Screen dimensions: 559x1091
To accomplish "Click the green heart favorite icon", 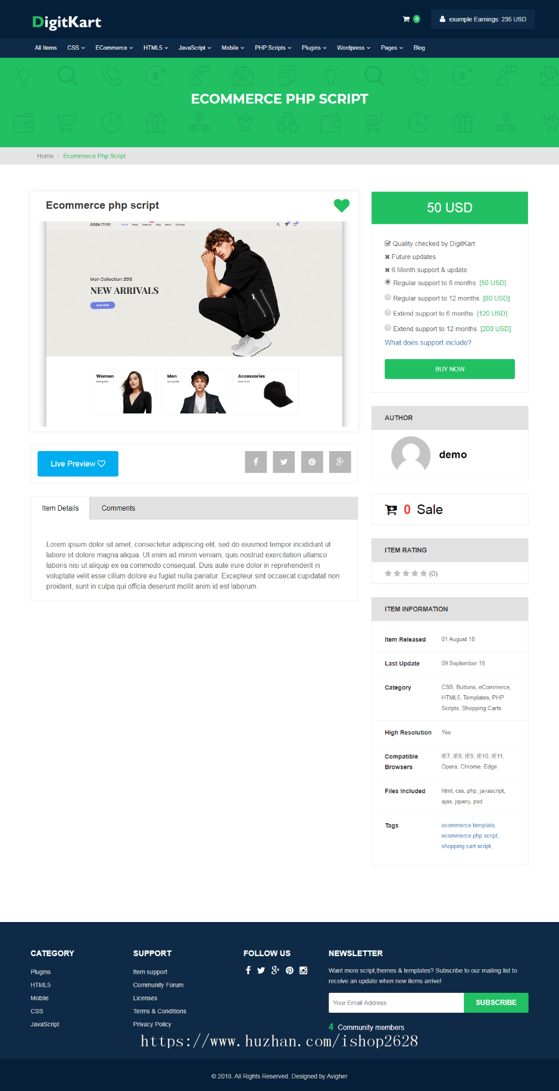I will click(342, 205).
